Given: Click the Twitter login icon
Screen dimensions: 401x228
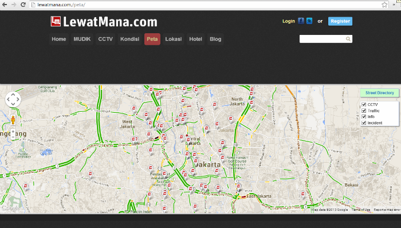Looking at the screenshot, I should tap(309, 21).
